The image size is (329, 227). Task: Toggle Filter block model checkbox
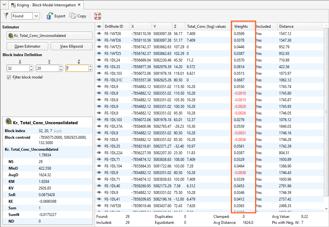[9, 77]
